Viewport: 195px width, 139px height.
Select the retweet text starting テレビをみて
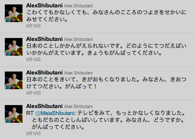(108, 120)
